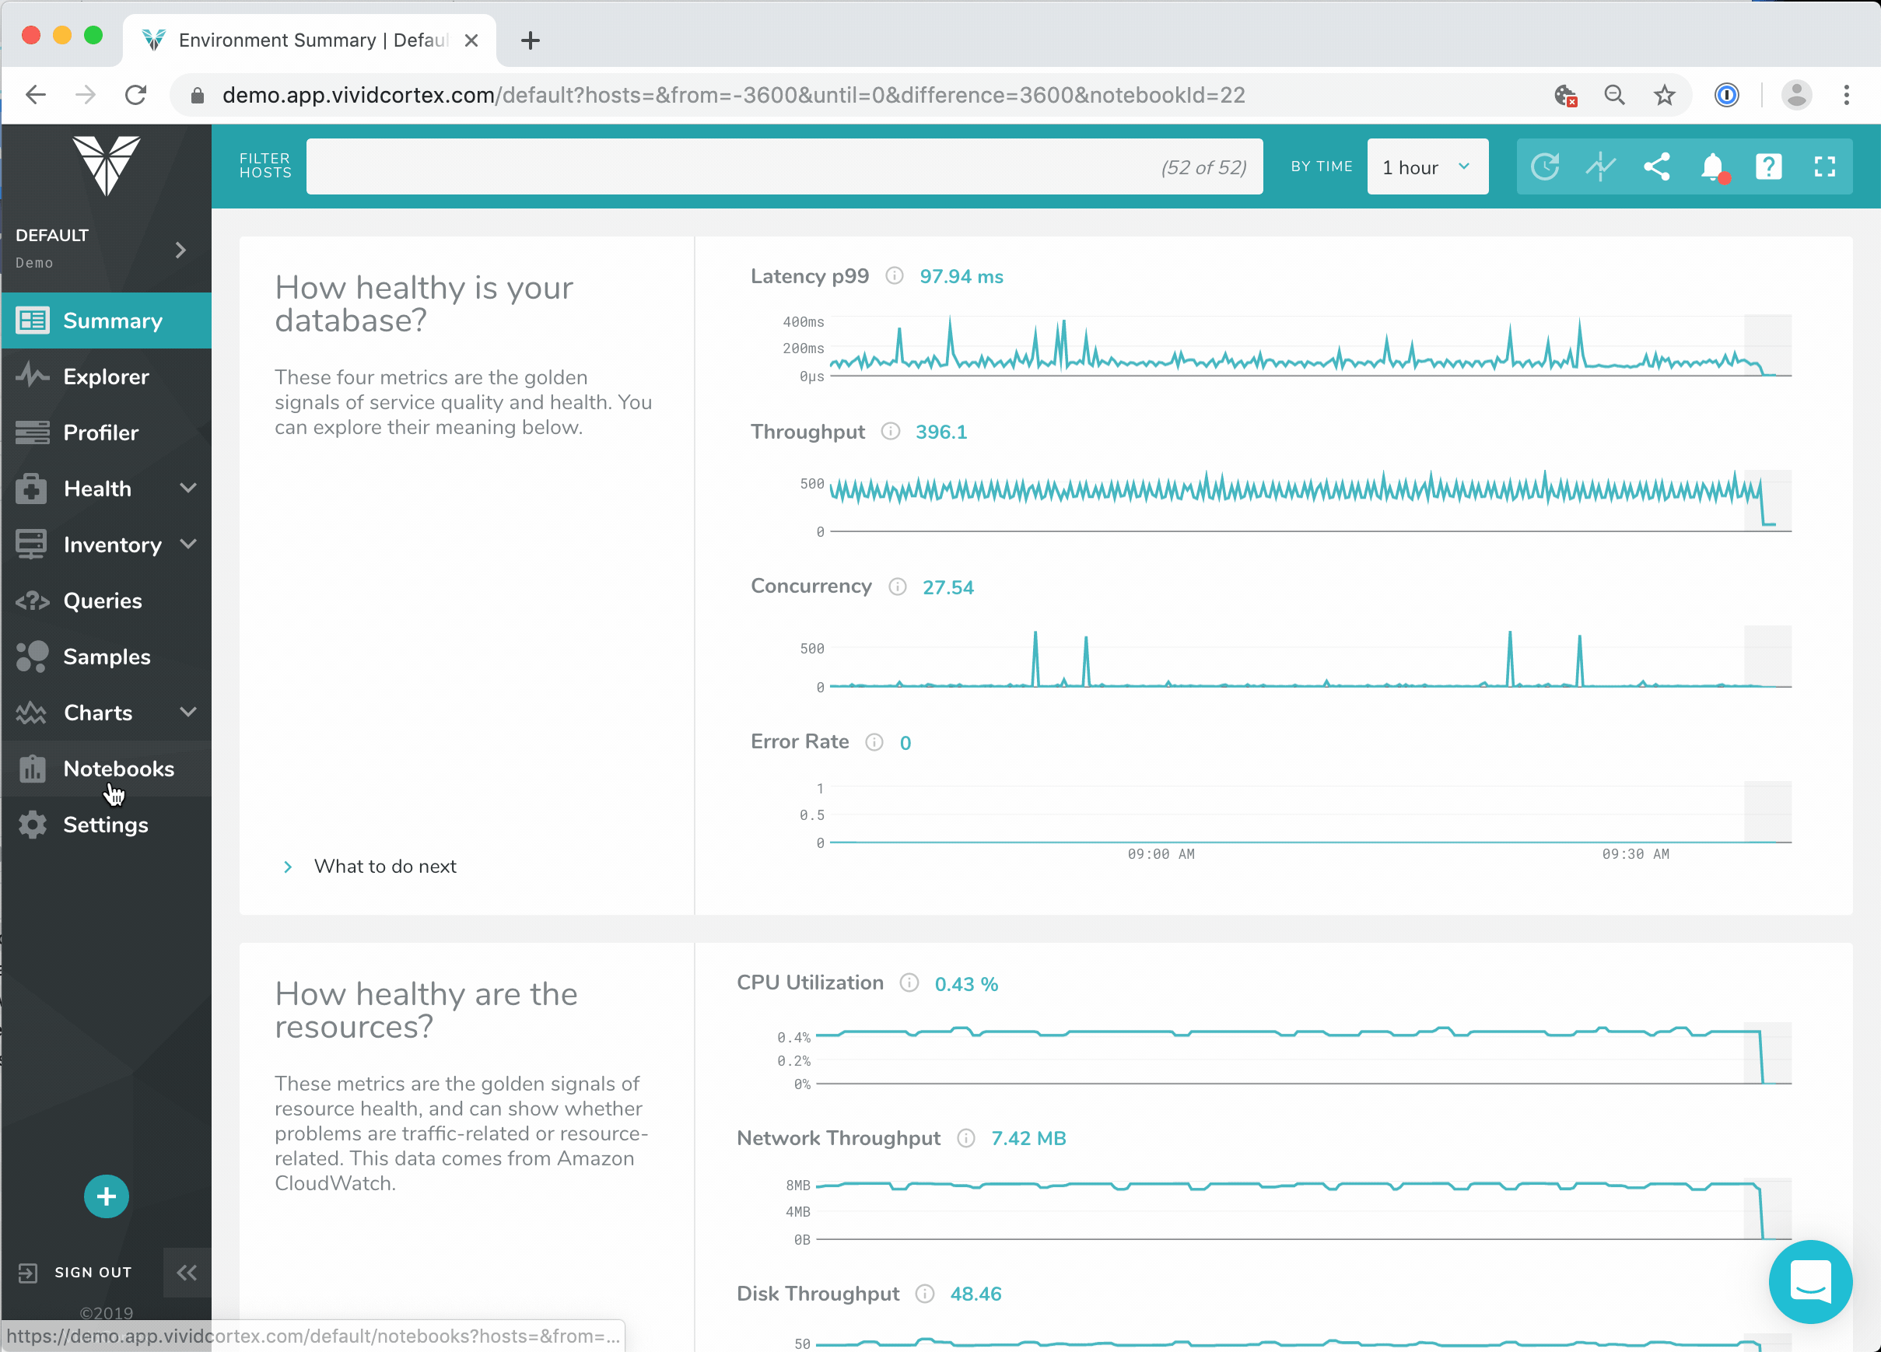Click the browser profile avatar icon
This screenshot has height=1352, width=1881.
pyautogui.click(x=1796, y=95)
